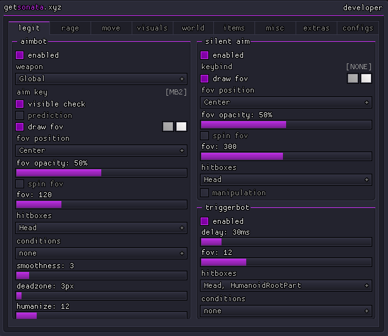This screenshot has height=336, width=388.
Task: Open triggerbot conditions none dropdown
Action: [286, 311]
